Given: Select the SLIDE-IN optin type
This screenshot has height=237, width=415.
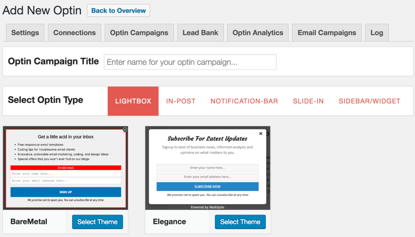Looking at the screenshot, I should click(x=308, y=101).
